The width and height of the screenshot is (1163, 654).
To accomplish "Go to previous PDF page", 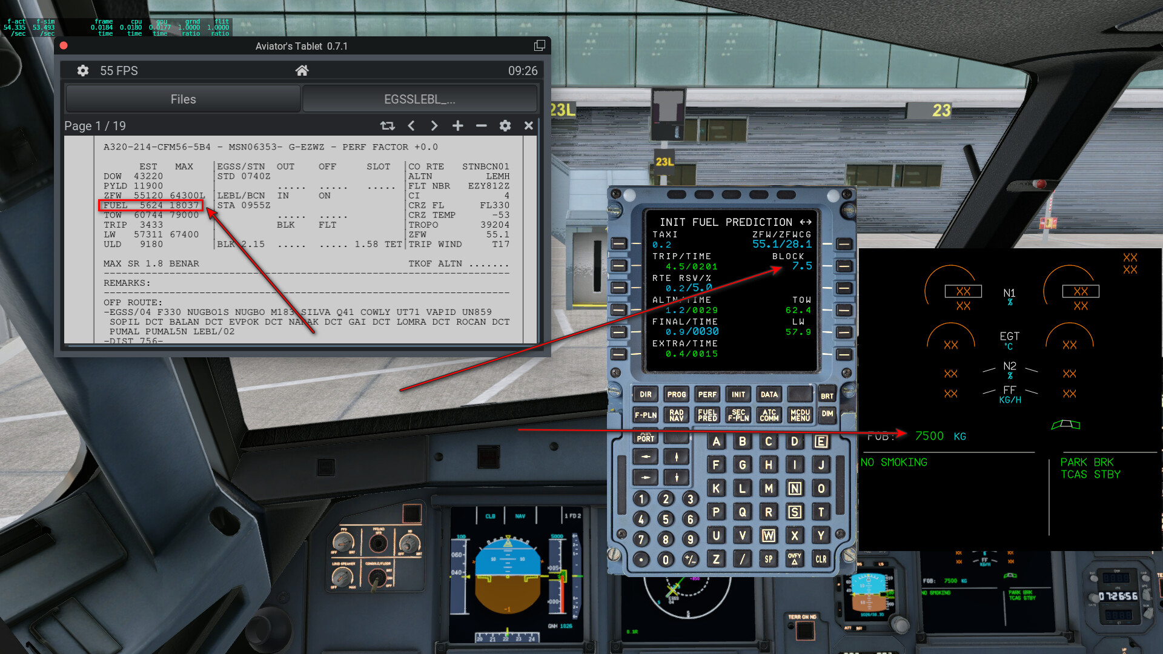I will pos(411,126).
